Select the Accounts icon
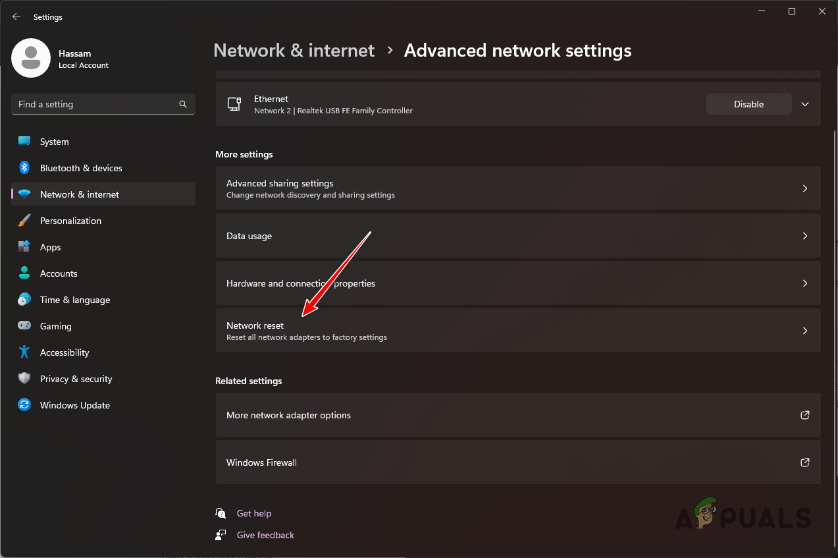Image resolution: width=838 pixels, height=558 pixels. coord(24,273)
